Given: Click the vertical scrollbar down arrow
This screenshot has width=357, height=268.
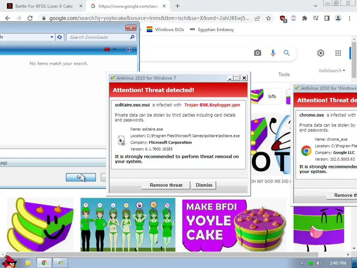Looking at the screenshot, I should coord(354,248).
